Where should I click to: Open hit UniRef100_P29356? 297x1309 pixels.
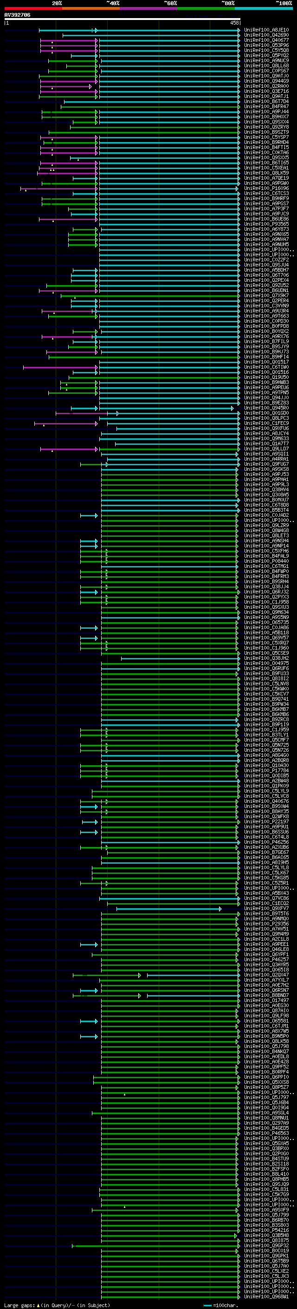[266, 924]
